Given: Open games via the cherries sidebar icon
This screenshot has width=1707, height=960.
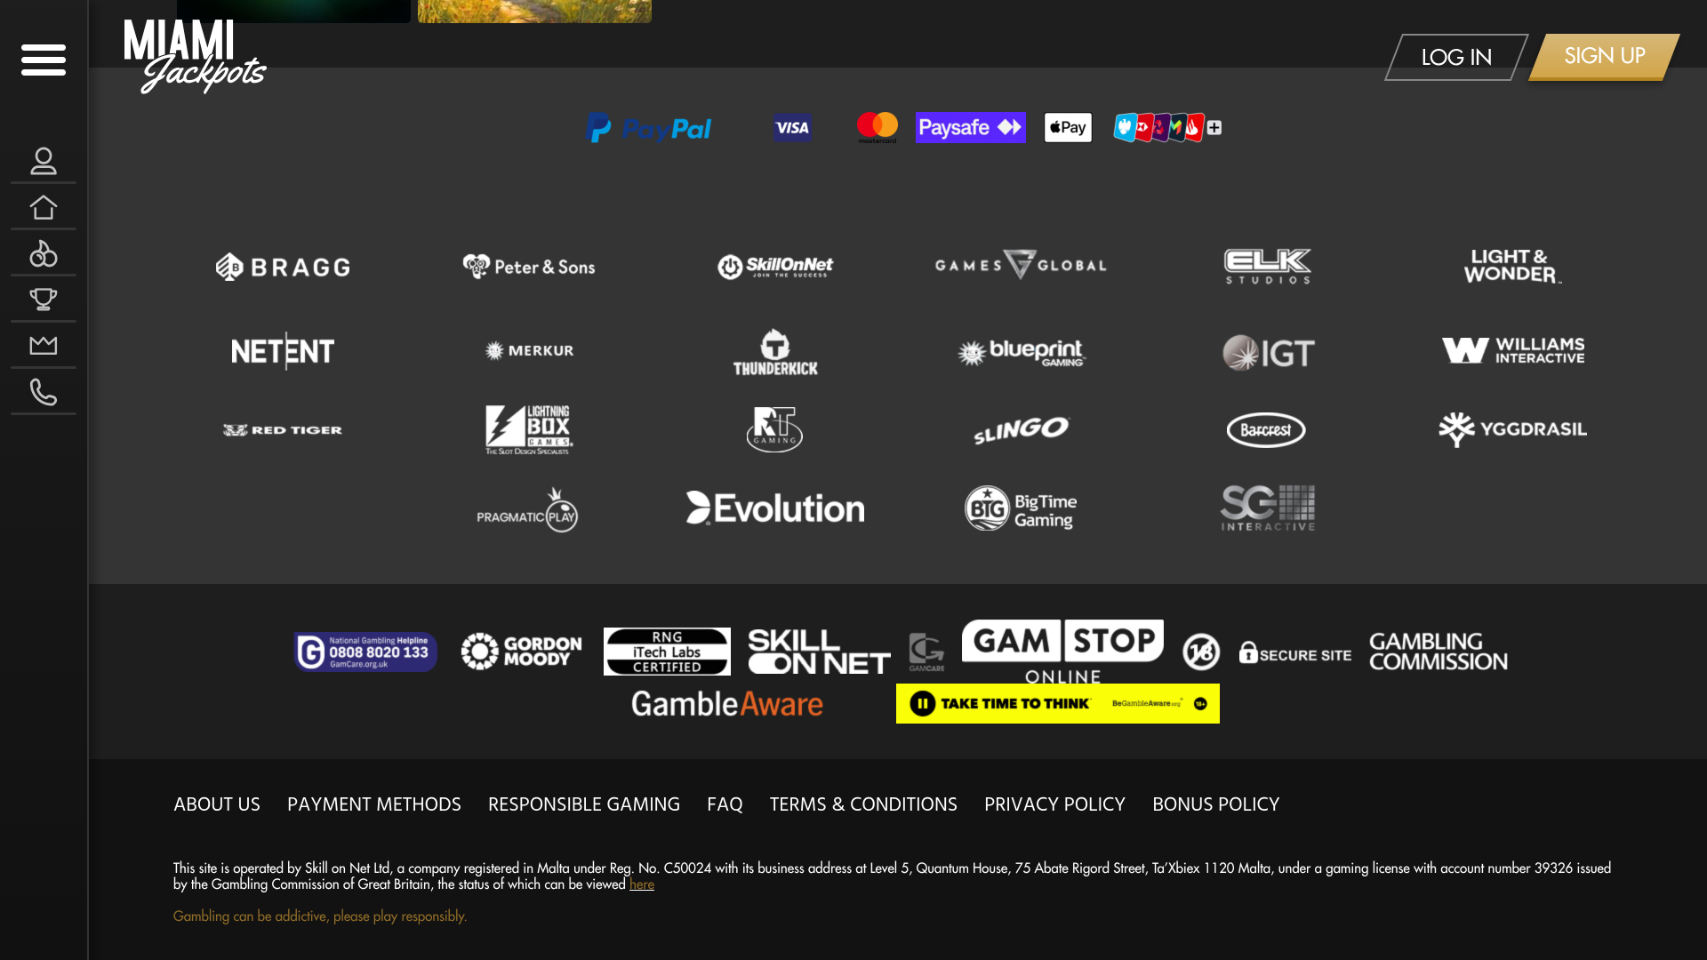Looking at the screenshot, I should [x=44, y=254].
